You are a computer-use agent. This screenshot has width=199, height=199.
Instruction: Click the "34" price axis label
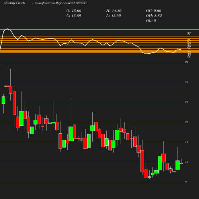pos(187,82)
